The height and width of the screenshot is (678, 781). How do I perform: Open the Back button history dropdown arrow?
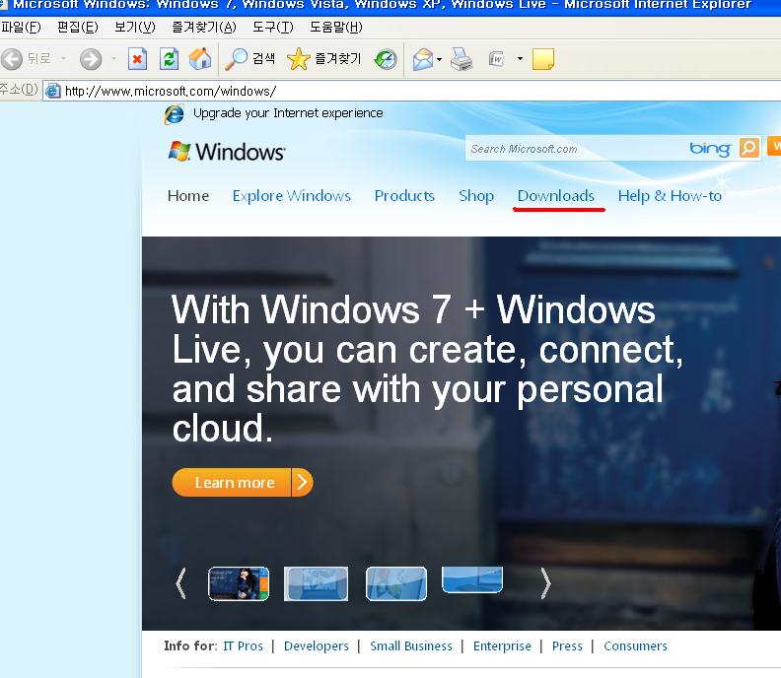pyautogui.click(x=63, y=59)
